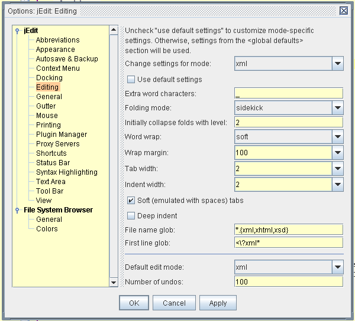Image resolution: width=355 pixels, height=321 pixels.
Task: Open the Wrap margin dropdown arrow
Action: coord(338,153)
